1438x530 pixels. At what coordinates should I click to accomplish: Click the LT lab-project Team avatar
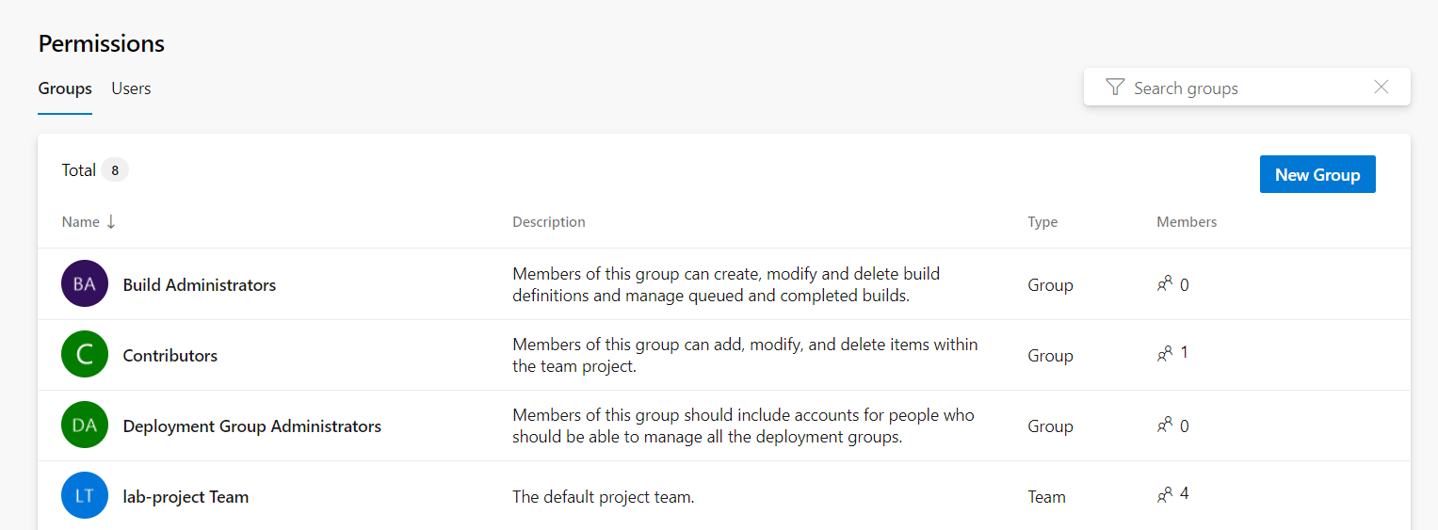pos(85,496)
